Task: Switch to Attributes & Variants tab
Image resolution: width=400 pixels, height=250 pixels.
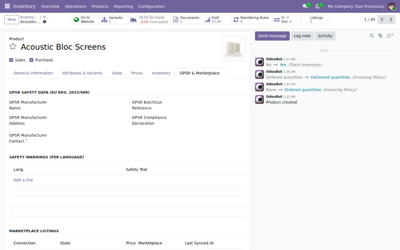Action: (x=82, y=73)
